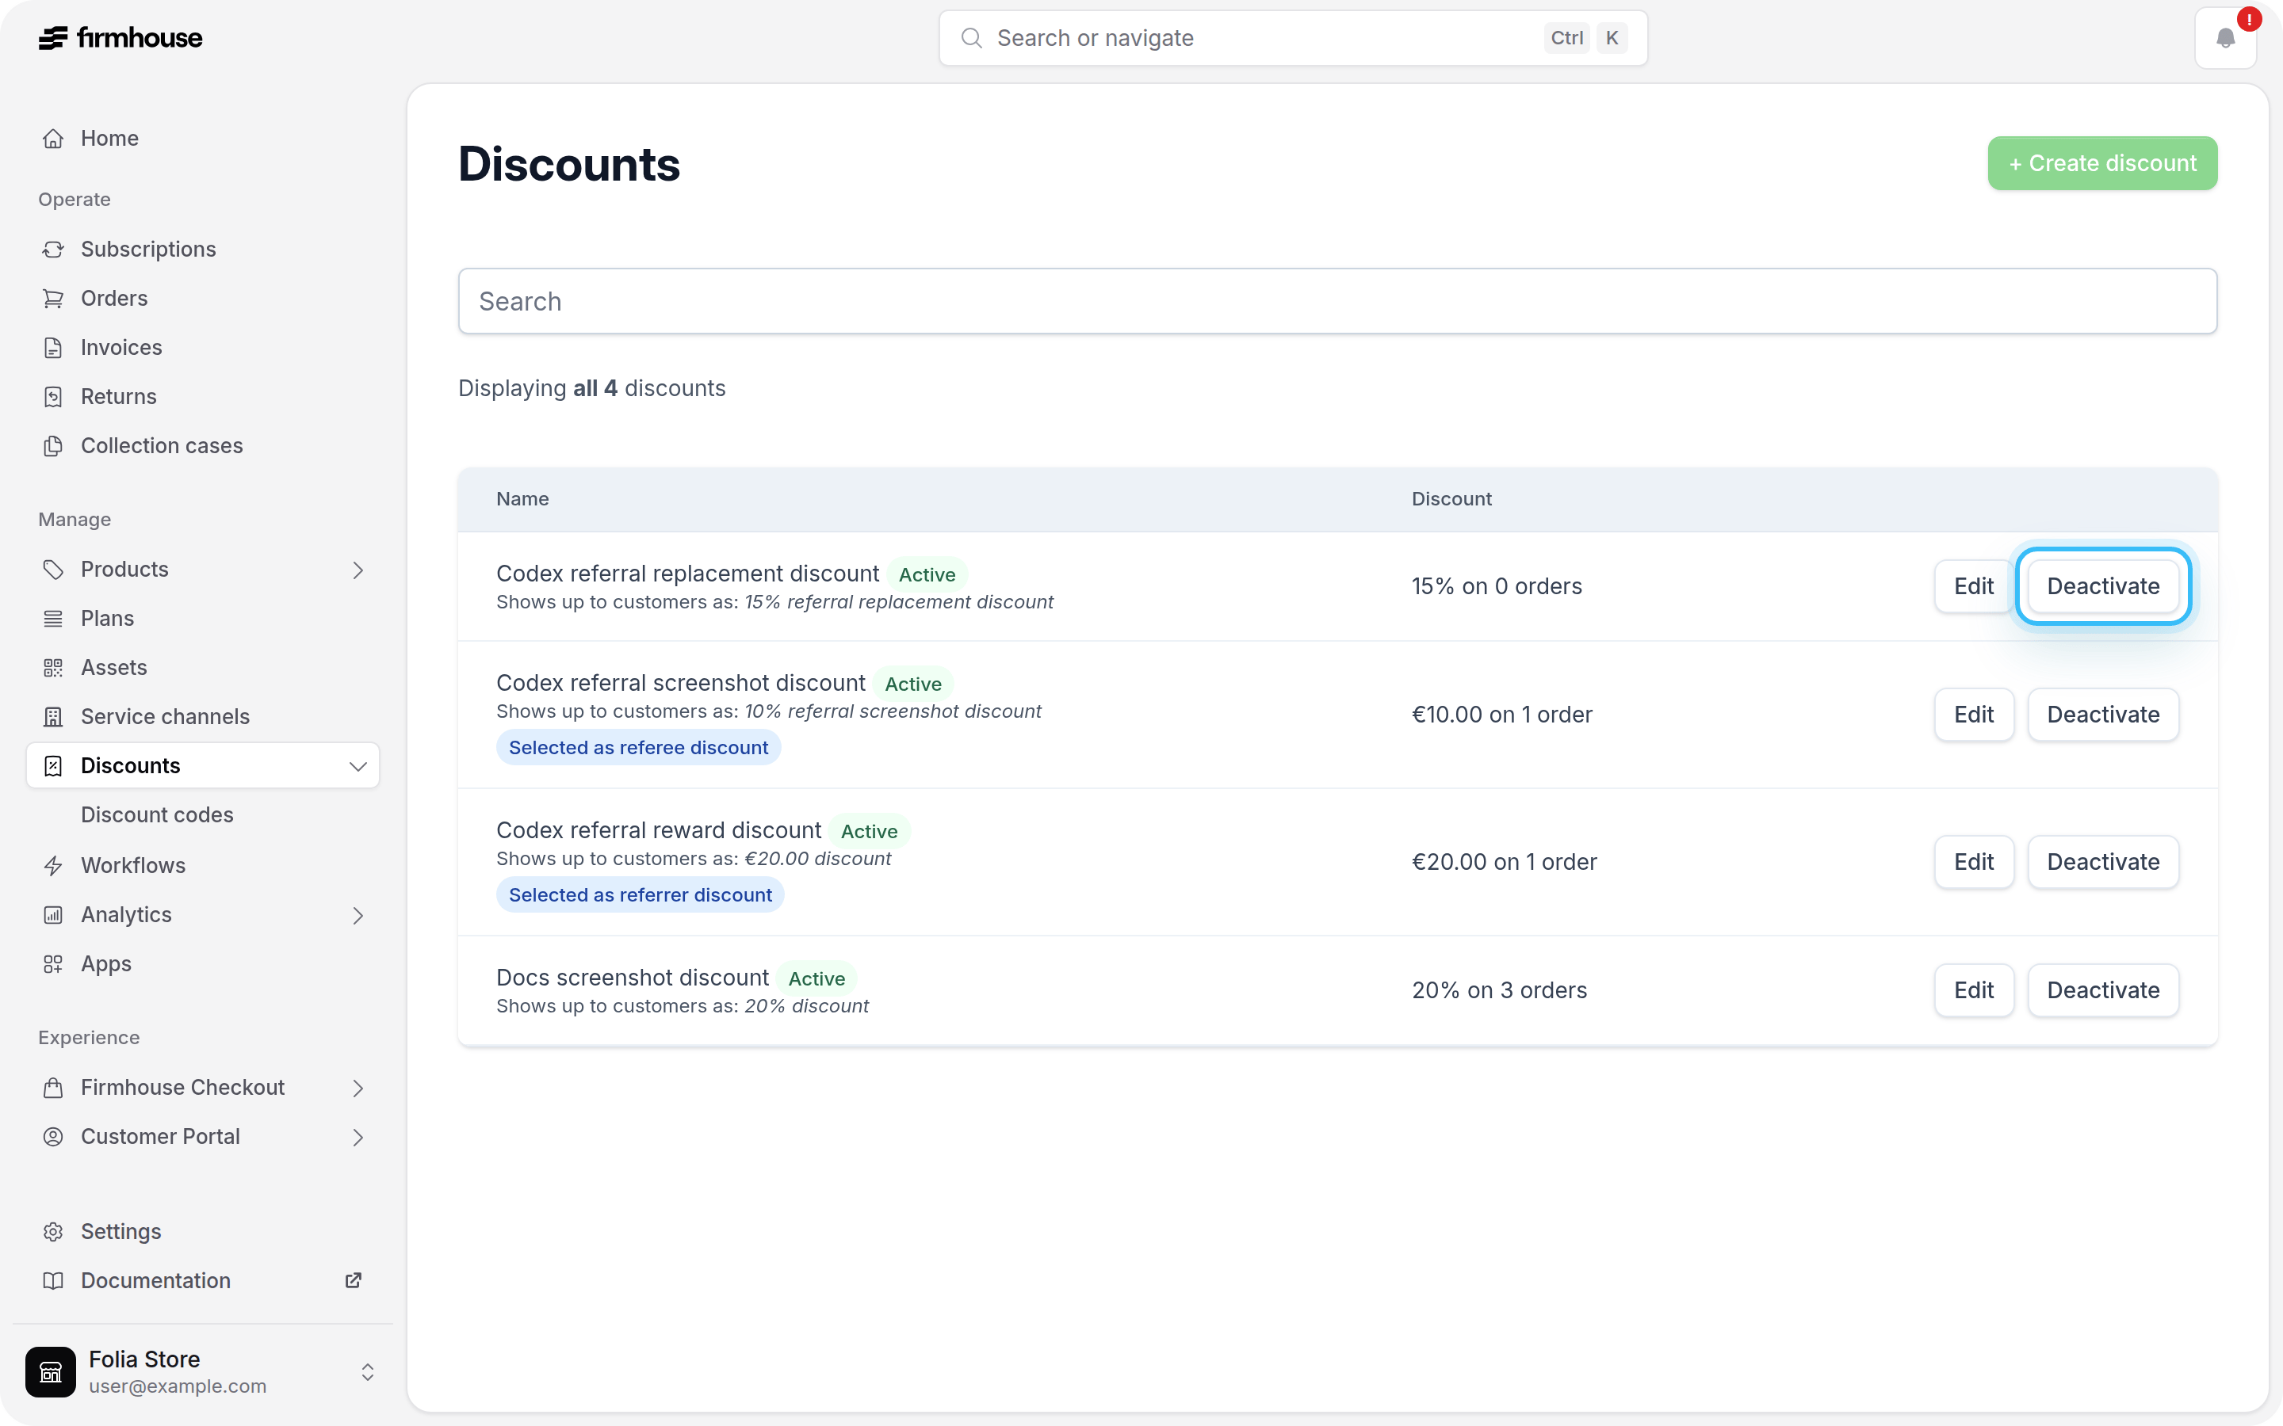2283x1426 pixels.
Task: Edit Docs screenshot discount
Action: pyautogui.click(x=1974, y=990)
